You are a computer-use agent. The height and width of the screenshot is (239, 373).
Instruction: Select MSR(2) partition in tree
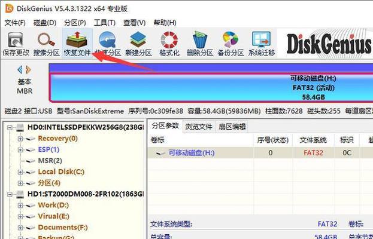(x=50, y=161)
